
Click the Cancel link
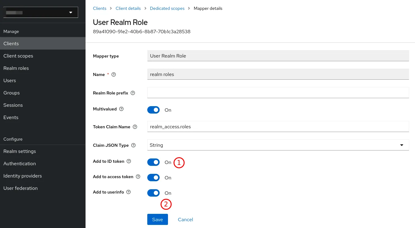(x=185, y=219)
